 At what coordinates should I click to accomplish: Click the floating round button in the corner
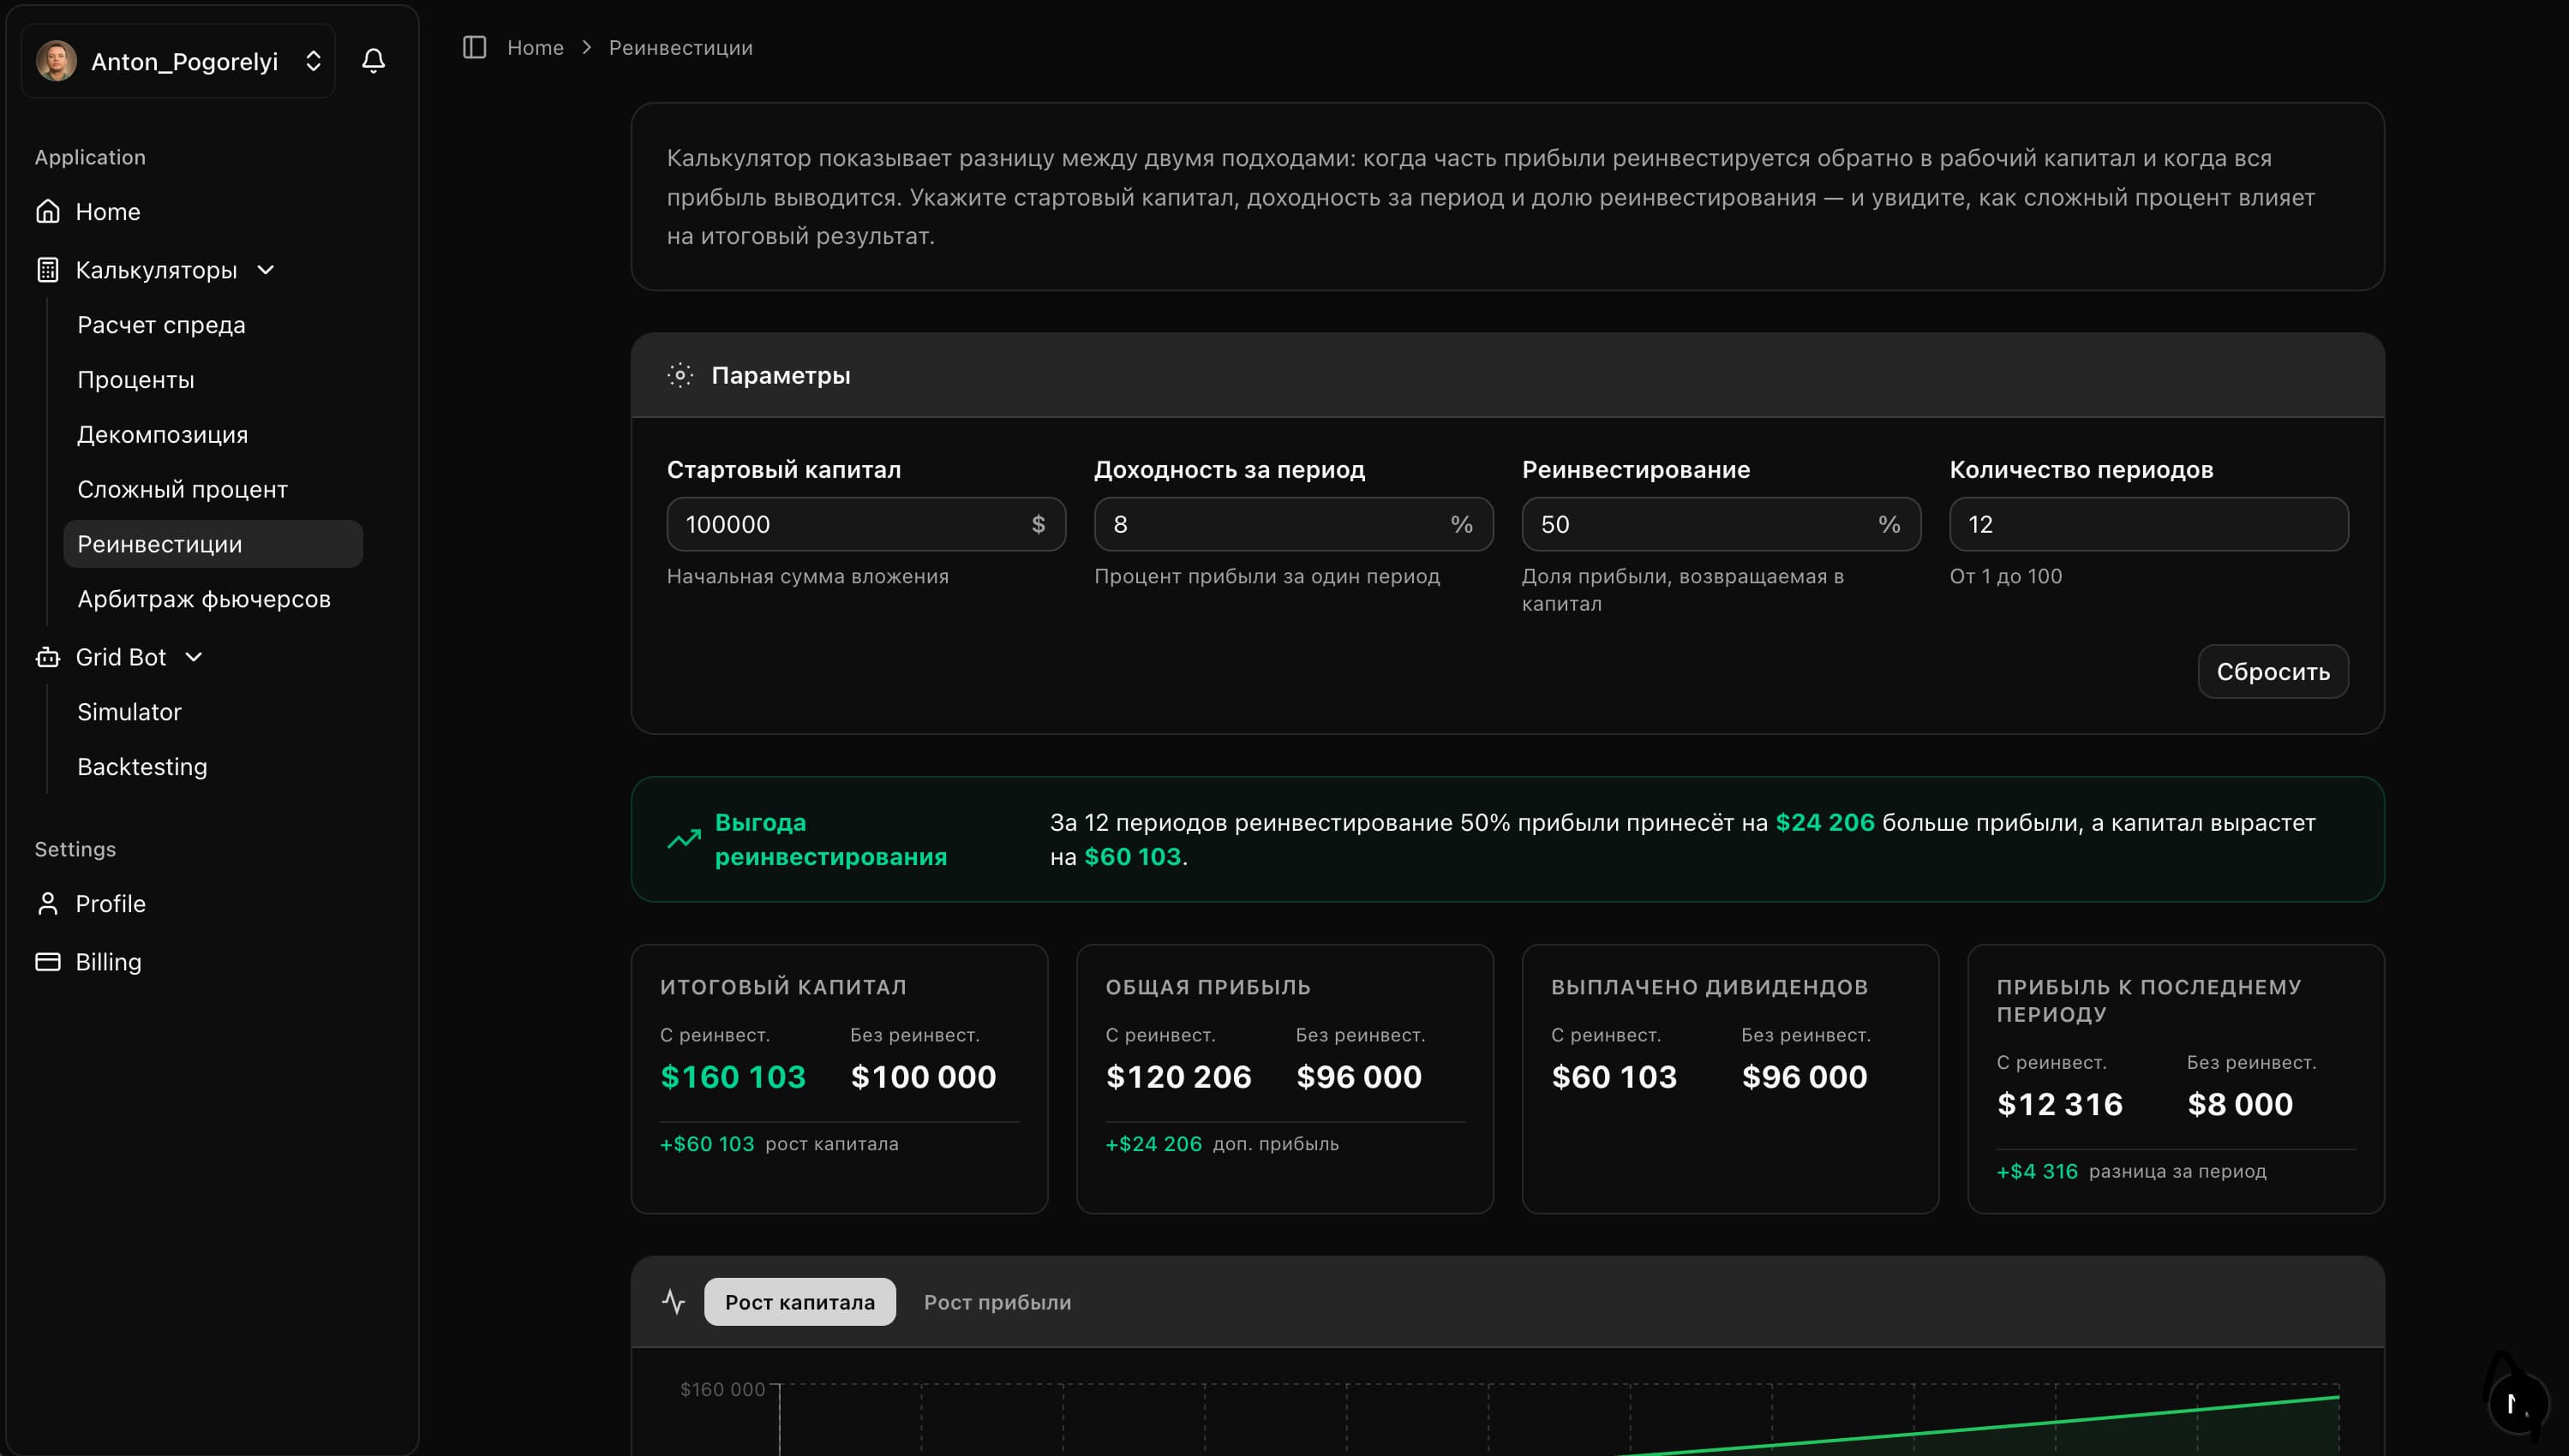(x=2518, y=1404)
